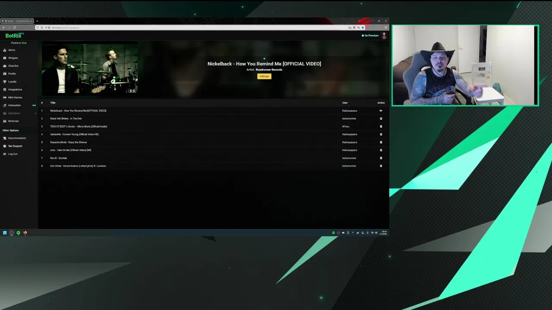Click Log Out in the sidebar
This screenshot has height=310, width=552.
click(13, 154)
